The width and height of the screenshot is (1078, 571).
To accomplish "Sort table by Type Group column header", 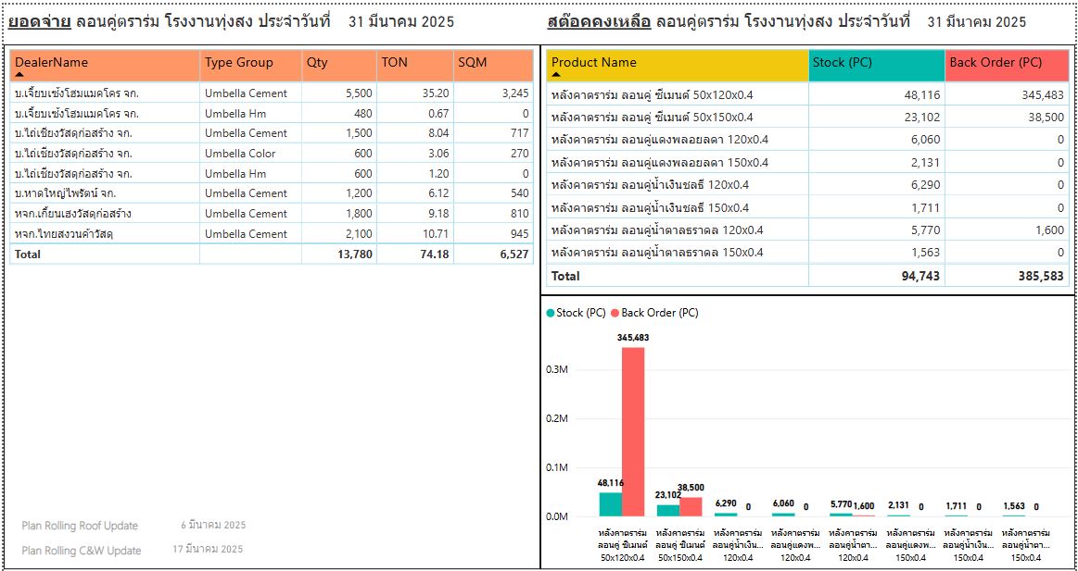I will click(239, 63).
